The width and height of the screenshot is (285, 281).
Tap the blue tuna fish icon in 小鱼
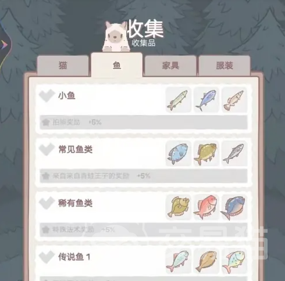point(206,100)
